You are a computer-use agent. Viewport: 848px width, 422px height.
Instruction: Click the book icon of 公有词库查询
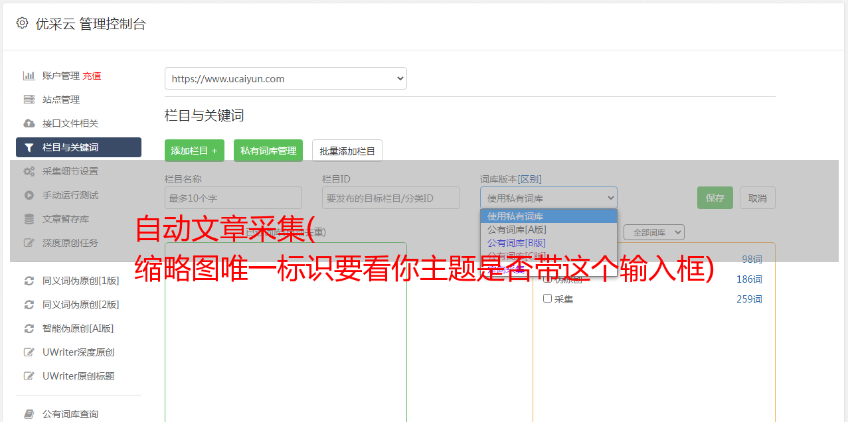29,414
